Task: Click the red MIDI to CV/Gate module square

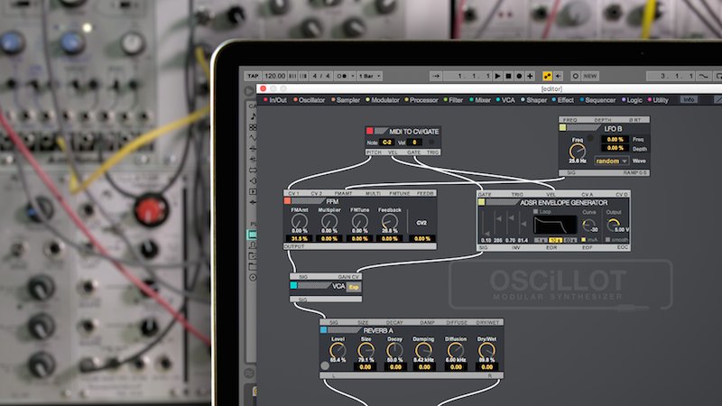Action: 370,132
